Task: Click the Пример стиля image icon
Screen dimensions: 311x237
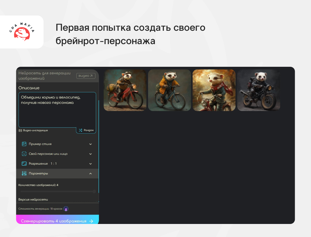Action: pos(24,144)
